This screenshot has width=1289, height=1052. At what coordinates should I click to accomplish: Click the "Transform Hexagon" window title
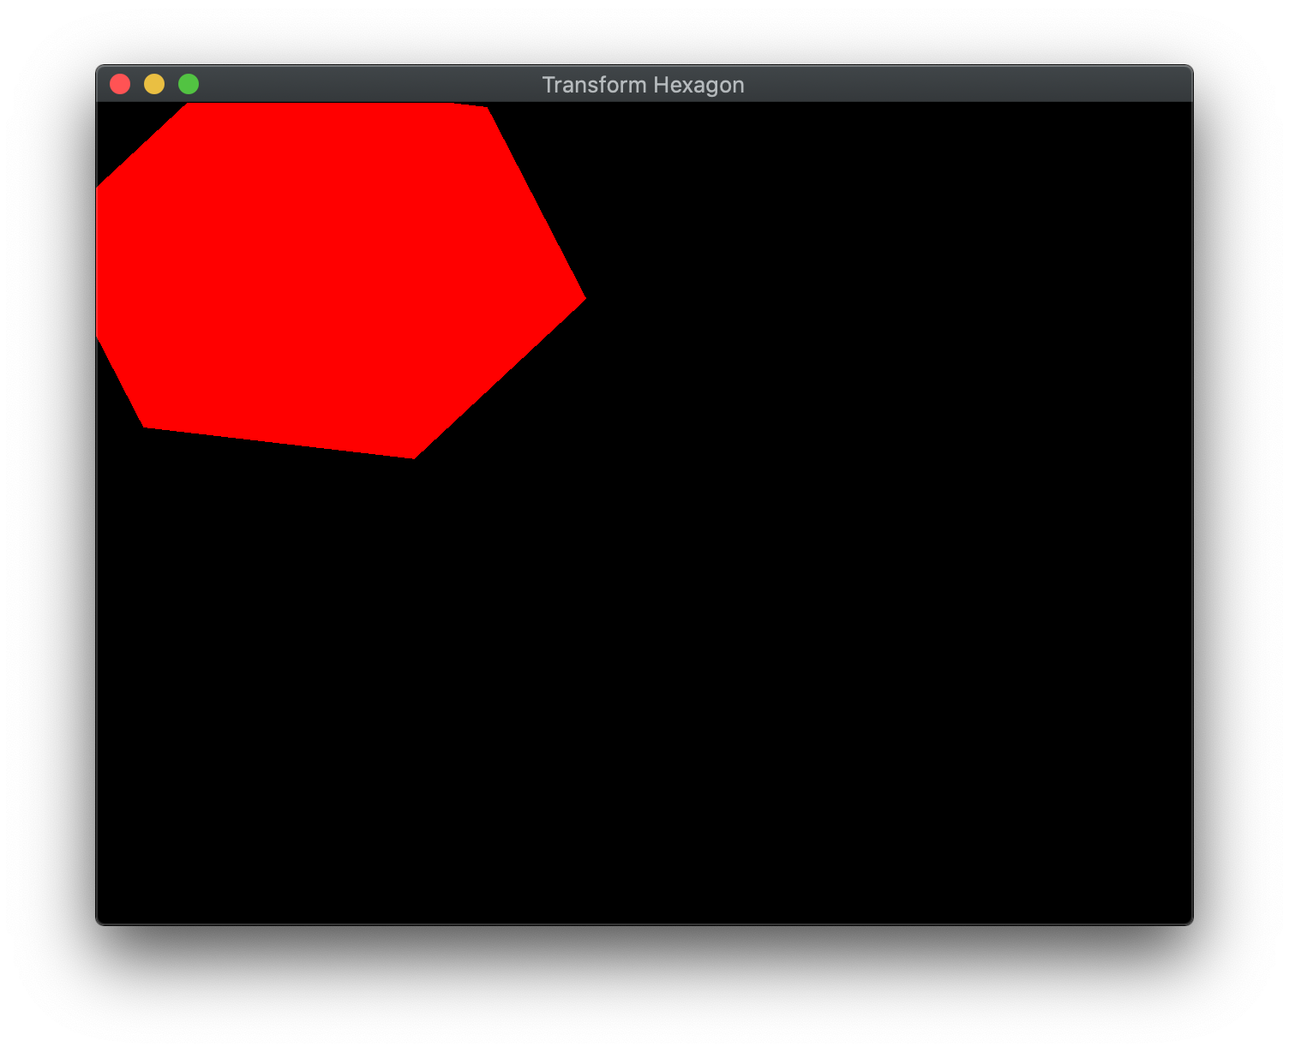[x=643, y=85]
